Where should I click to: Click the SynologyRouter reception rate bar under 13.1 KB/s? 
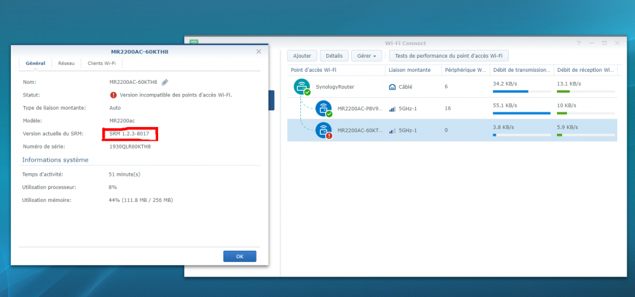tap(585, 91)
